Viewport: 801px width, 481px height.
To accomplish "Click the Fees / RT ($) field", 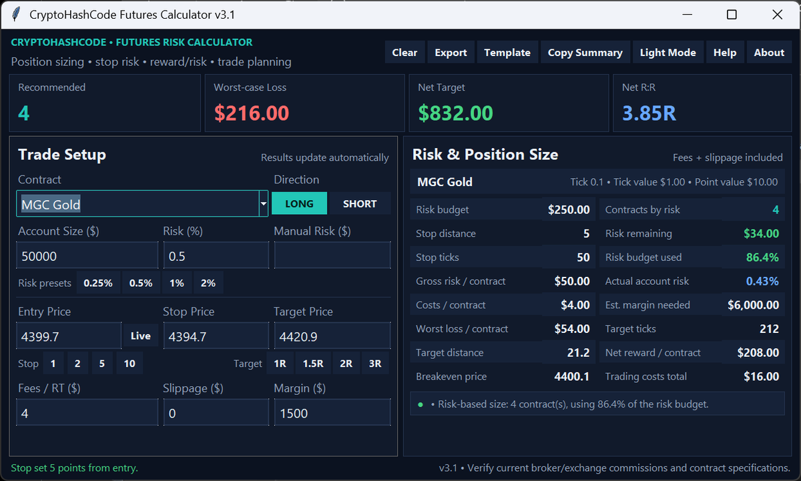I will pyautogui.click(x=87, y=413).
